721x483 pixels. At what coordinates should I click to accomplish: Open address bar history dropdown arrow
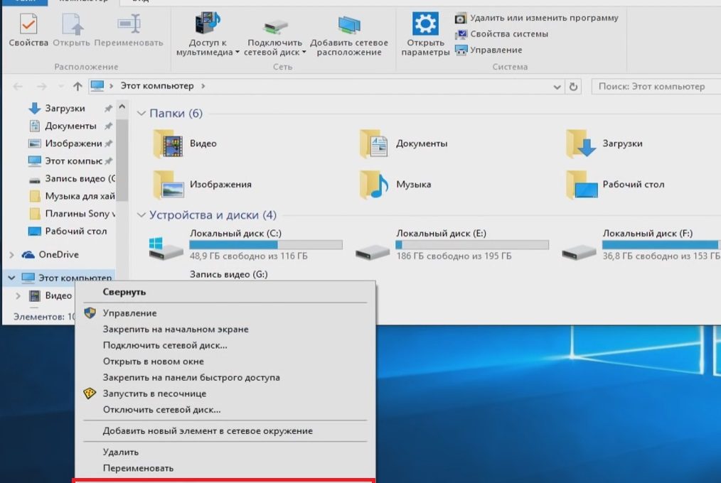[557, 87]
